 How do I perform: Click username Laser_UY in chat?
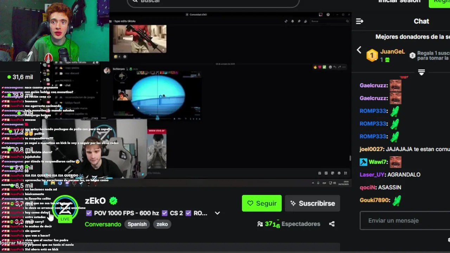coord(372,175)
